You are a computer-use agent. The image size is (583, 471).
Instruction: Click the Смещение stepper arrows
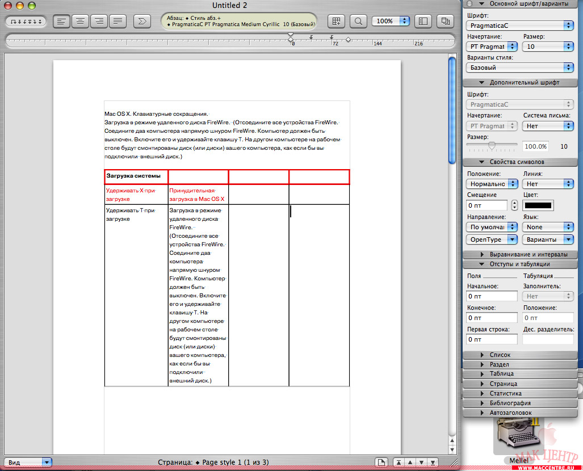pyautogui.click(x=514, y=205)
